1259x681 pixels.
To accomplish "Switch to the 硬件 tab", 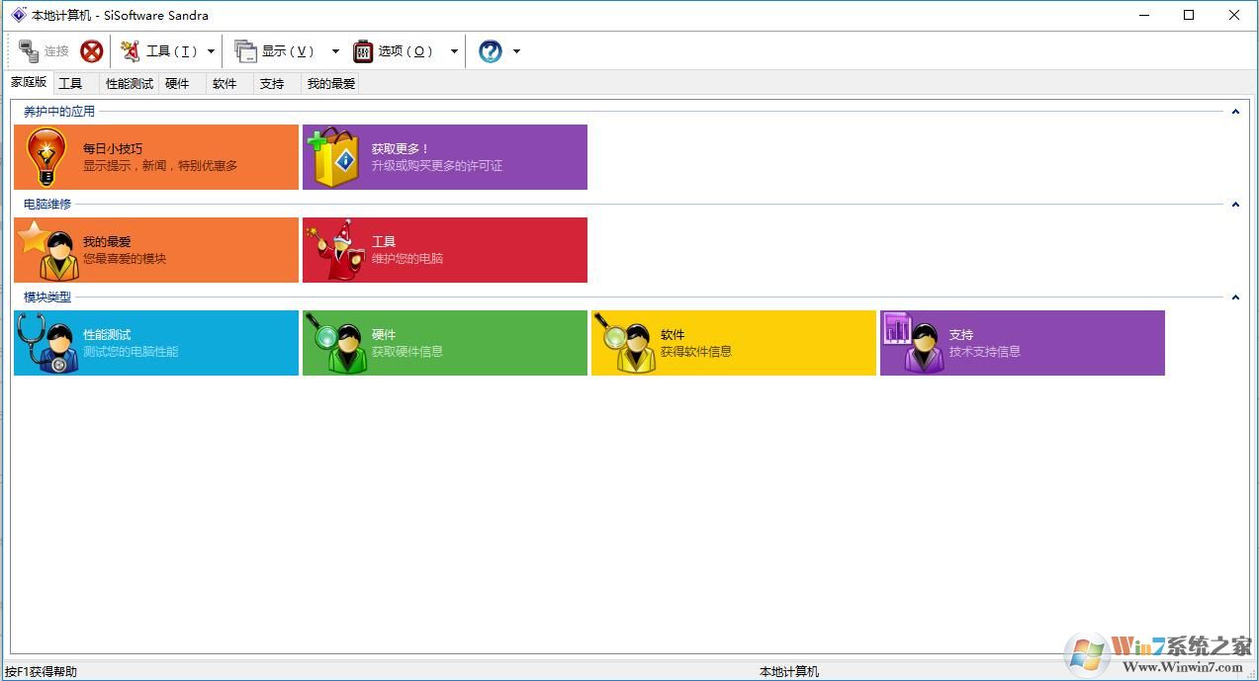I will pos(177,83).
